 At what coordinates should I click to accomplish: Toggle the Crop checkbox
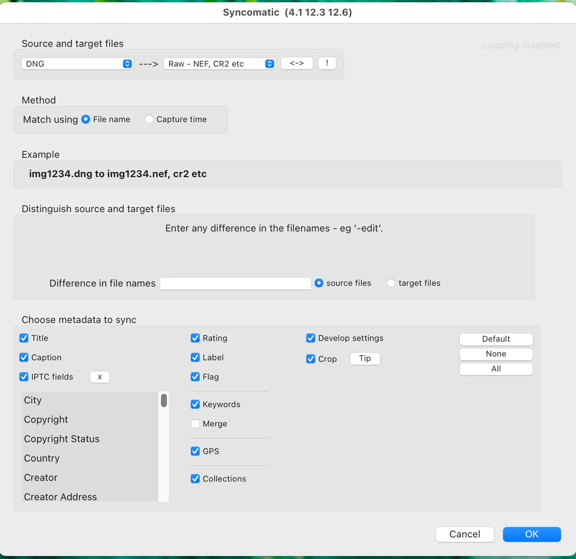click(x=311, y=359)
